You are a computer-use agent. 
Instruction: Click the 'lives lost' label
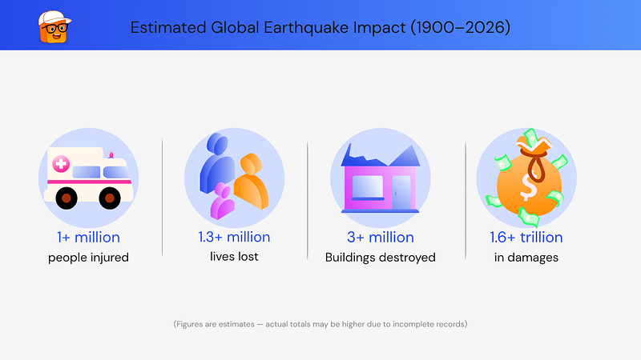(x=234, y=256)
